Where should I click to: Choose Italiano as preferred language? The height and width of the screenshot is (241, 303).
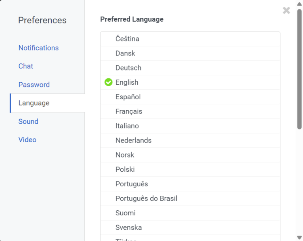[127, 126]
